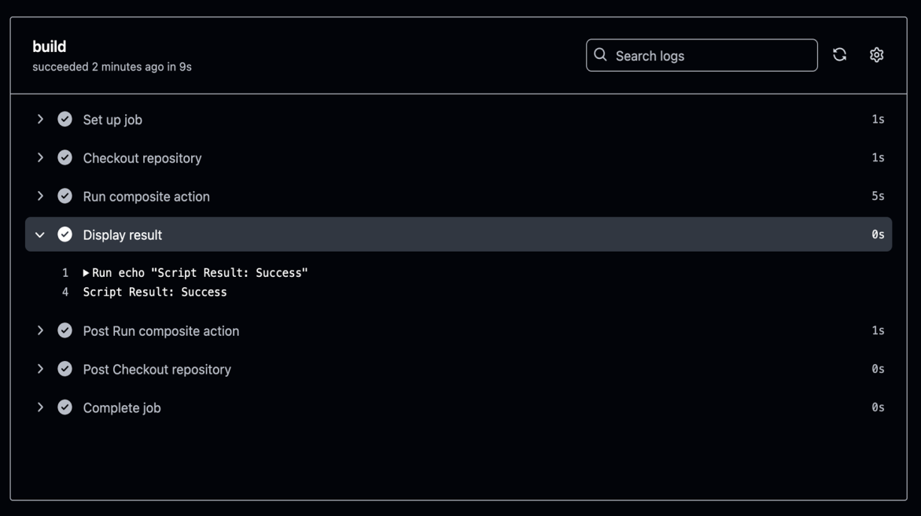Click the Set up job success checkmark

coord(64,120)
